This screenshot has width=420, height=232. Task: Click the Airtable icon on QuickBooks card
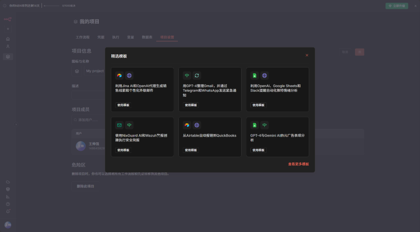click(187, 125)
